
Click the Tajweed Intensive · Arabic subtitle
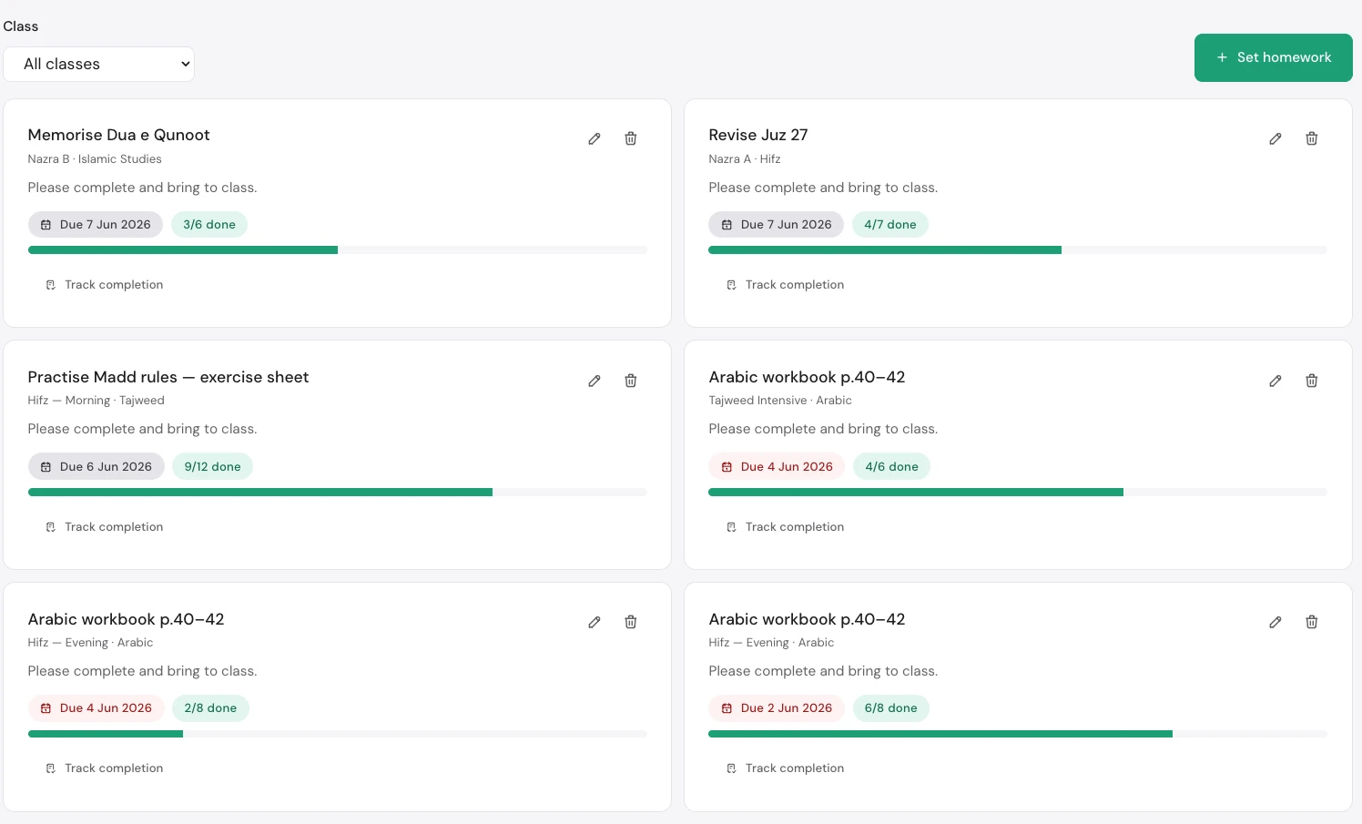(x=780, y=401)
